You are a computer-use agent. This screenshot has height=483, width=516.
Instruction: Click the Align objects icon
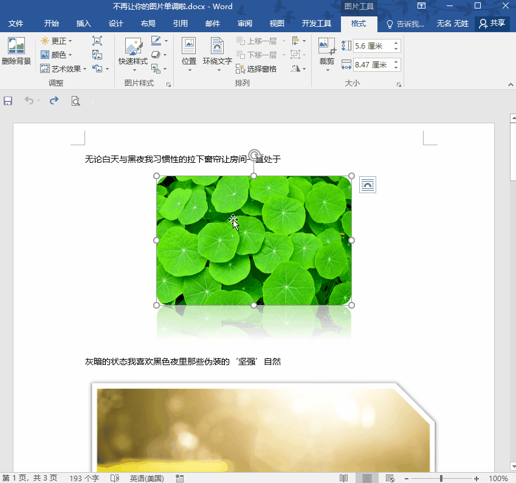(295, 41)
